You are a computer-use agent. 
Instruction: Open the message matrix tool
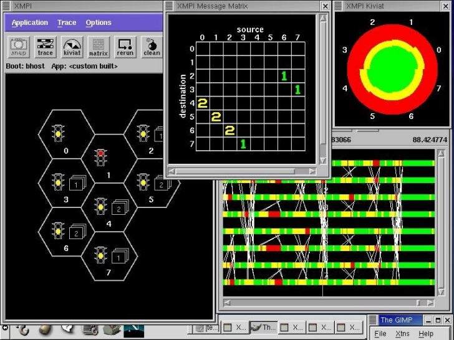point(99,47)
